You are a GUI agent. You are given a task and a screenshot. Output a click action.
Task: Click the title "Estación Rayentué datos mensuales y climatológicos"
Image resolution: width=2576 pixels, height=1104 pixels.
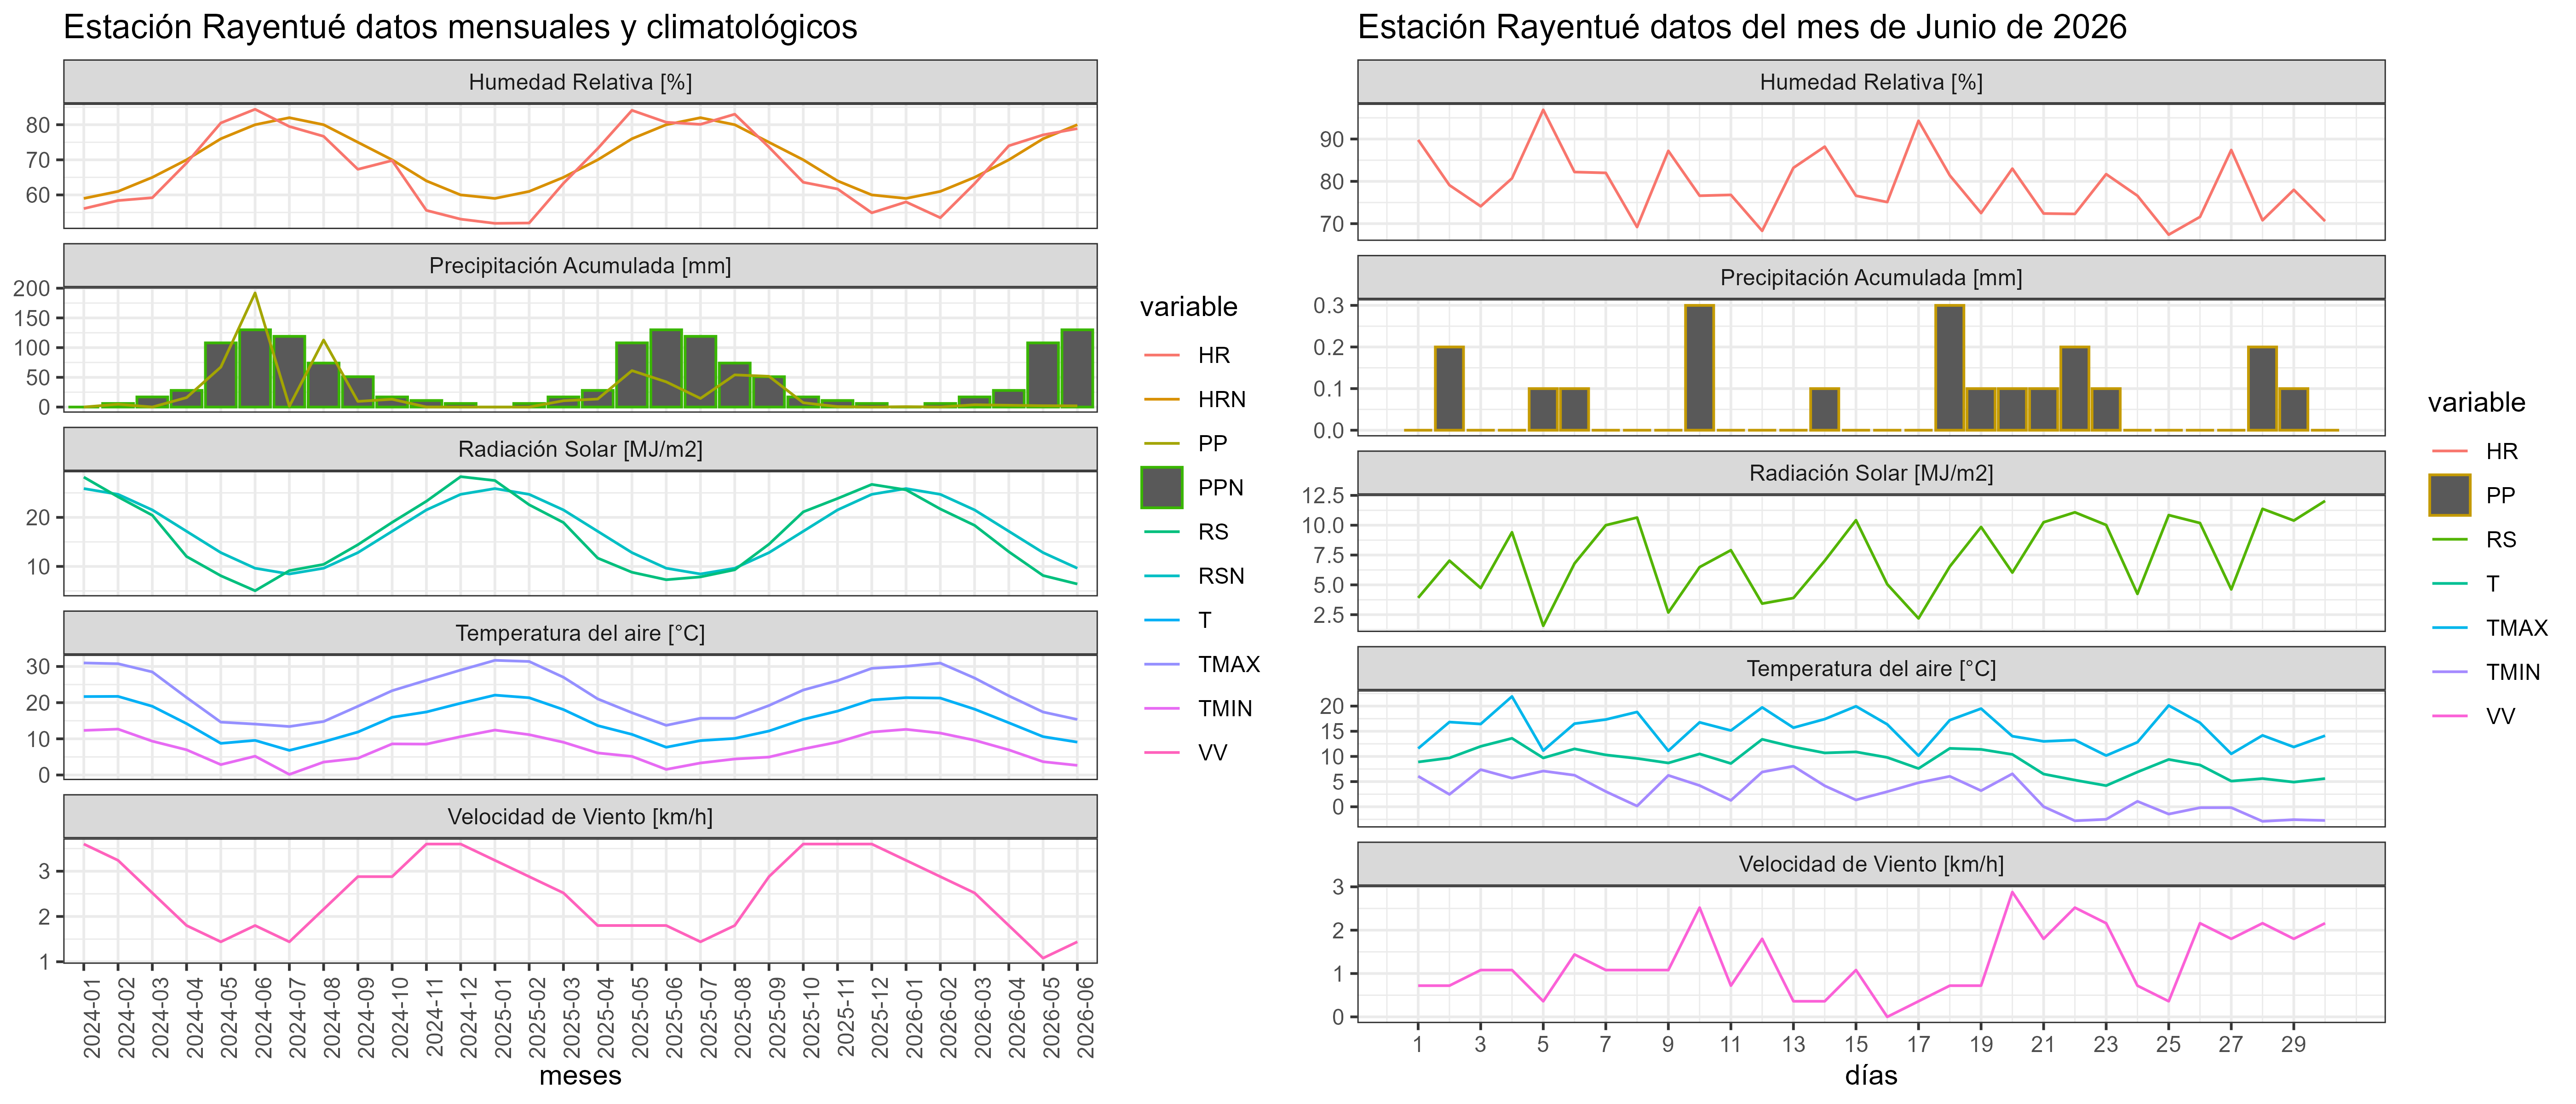(x=460, y=27)
